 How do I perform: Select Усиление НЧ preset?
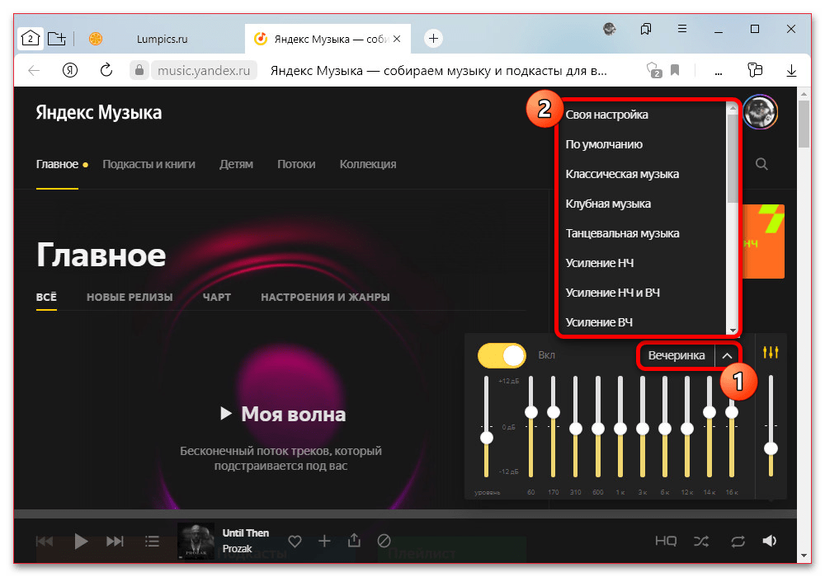(600, 263)
